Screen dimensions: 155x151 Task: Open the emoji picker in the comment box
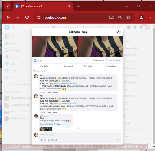click(x=45, y=140)
